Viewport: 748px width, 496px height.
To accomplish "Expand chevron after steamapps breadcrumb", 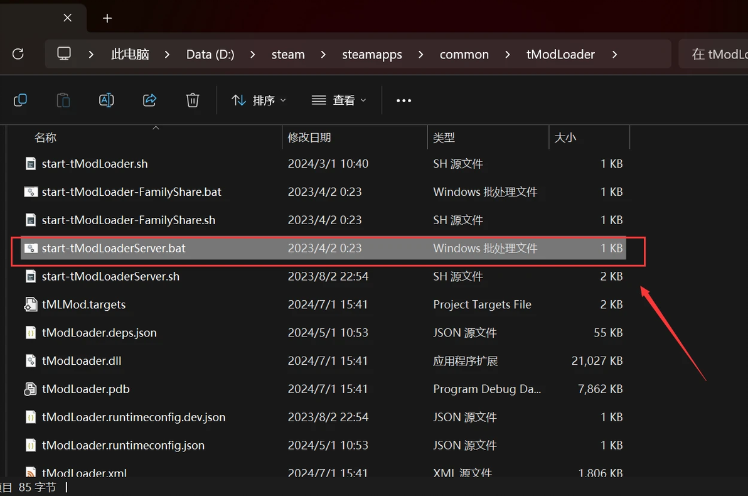I will (x=420, y=55).
